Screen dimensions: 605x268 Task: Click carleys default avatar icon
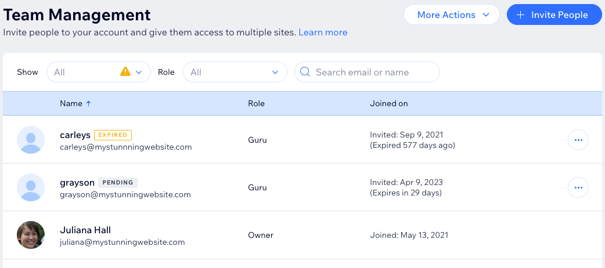(x=31, y=140)
